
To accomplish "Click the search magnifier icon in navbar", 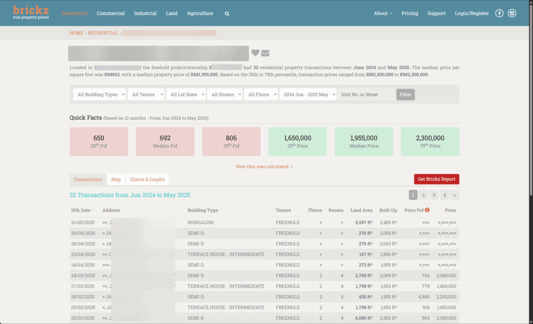I will (227, 14).
